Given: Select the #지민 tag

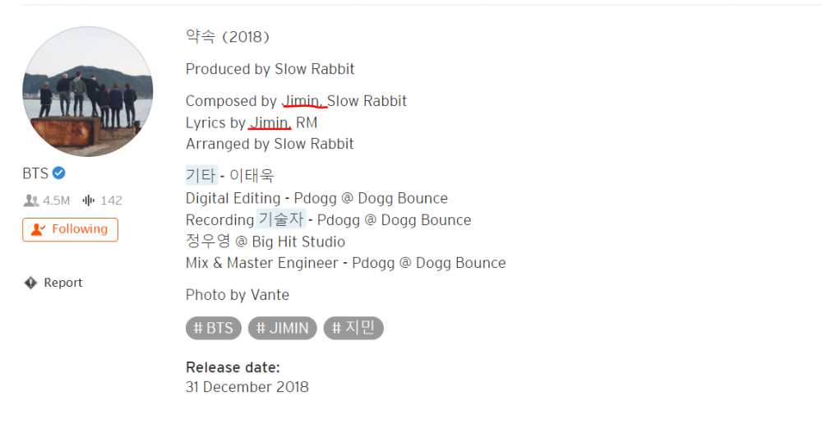Looking at the screenshot, I should point(353,328).
